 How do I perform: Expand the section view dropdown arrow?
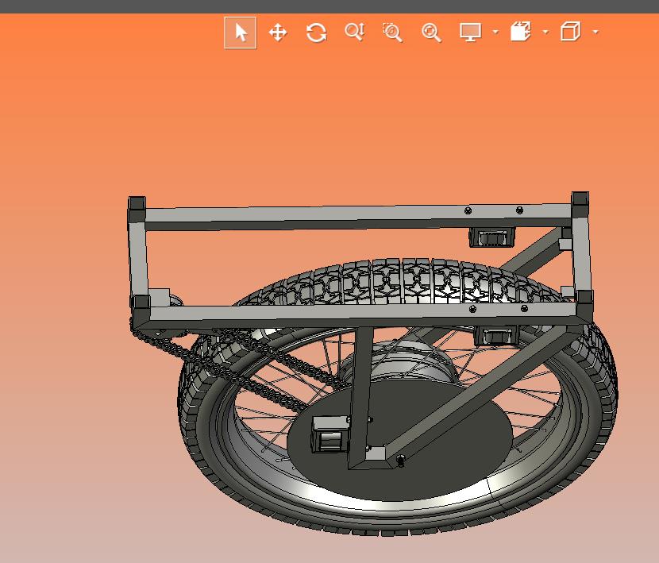pyautogui.click(x=545, y=32)
